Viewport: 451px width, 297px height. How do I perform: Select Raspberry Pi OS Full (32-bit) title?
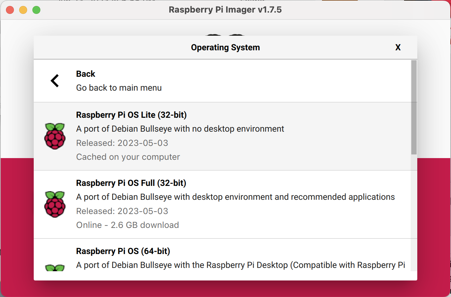click(131, 183)
